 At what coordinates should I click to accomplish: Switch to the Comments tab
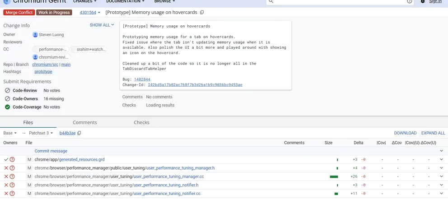tap(85, 122)
